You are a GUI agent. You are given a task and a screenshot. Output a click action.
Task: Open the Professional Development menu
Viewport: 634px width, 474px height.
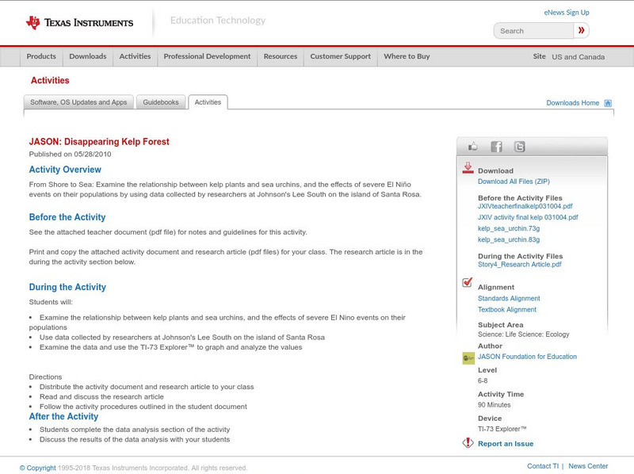pyautogui.click(x=207, y=56)
